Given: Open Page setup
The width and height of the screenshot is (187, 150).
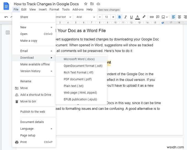Looking at the screenshot, I should click(34, 135).
